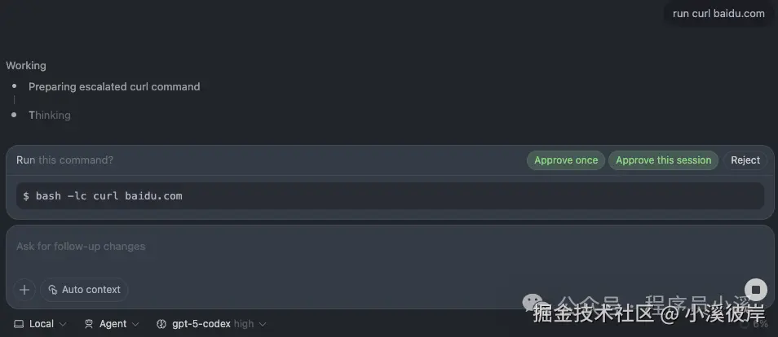
Task: Reject the curl command
Action: [745, 160]
